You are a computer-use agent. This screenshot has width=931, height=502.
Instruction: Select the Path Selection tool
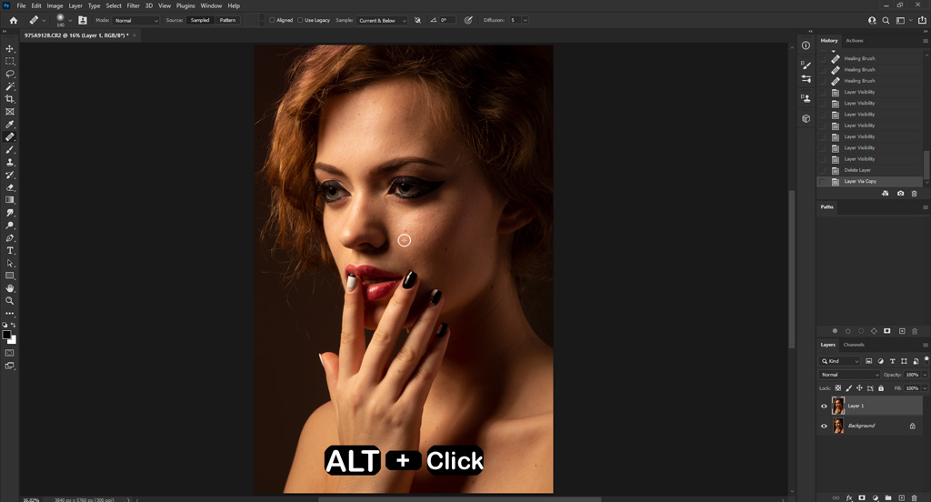click(x=9, y=263)
